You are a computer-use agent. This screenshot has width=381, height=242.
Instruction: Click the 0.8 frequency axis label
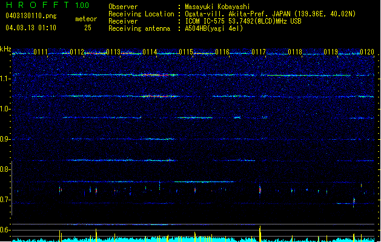pos(5,169)
